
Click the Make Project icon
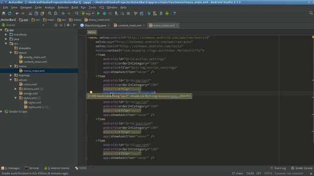pyautogui.click(x=77, y=13)
